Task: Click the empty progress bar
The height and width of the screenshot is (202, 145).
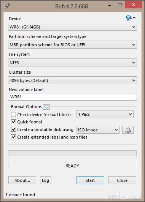Action: 72,153
